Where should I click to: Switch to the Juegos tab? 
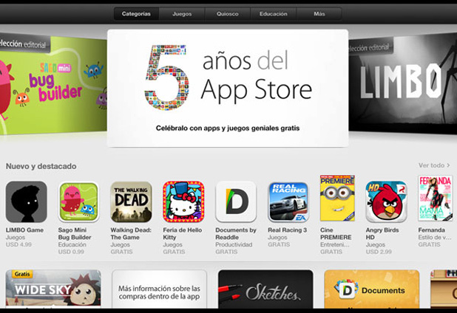182,14
